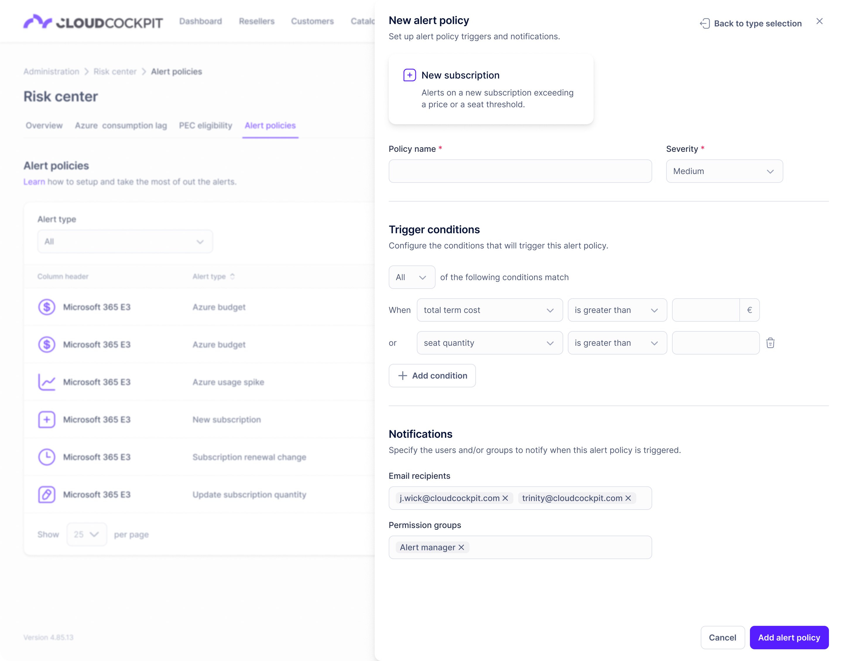Open the 'All' conditions match dropdown
Screen dimensions: 843x661
click(x=412, y=277)
